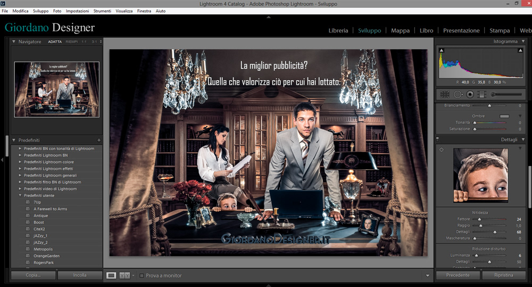Switch to the Mappa module
532x287 pixels.
pyautogui.click(x=401, y=30)
